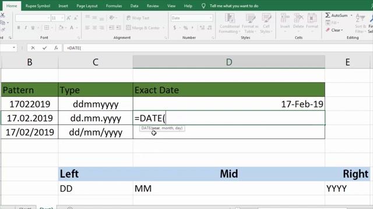
Task: Click the Borders icon in Font group
Action: pyautogui.click(x=47, y=28)
